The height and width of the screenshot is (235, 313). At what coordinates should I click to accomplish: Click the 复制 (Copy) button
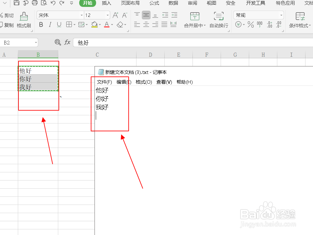9,25
